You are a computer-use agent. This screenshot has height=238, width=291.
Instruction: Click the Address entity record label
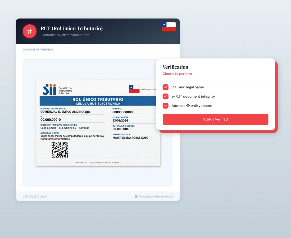click(x=192, y=106)
